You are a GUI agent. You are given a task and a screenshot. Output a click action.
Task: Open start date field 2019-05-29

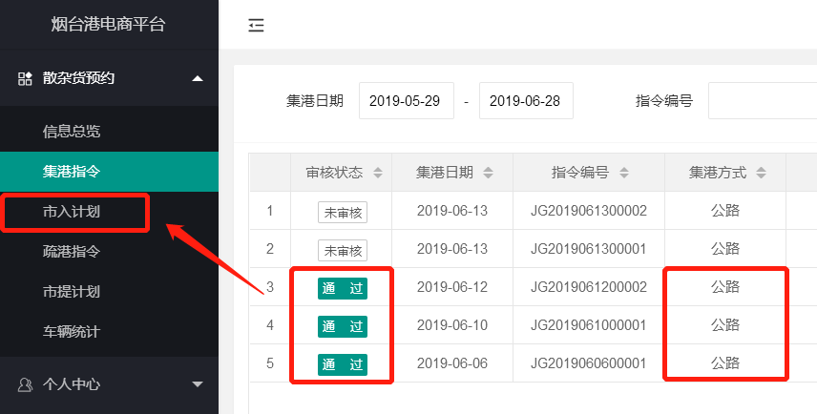coord(407,100)
